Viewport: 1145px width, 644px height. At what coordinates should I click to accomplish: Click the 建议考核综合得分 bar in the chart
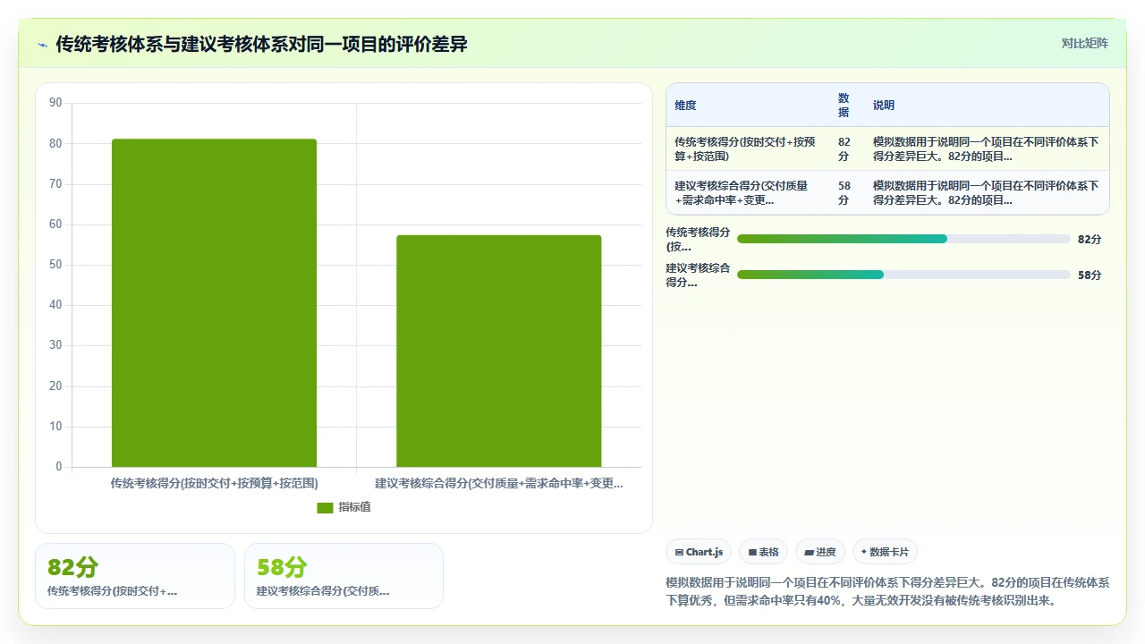pyautogui.click(x=499, y=352)
